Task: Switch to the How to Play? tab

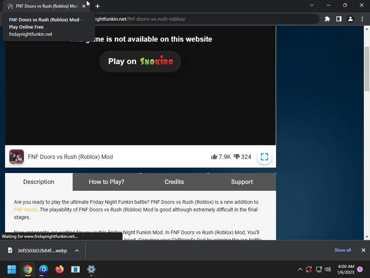Action: point(107,182)
